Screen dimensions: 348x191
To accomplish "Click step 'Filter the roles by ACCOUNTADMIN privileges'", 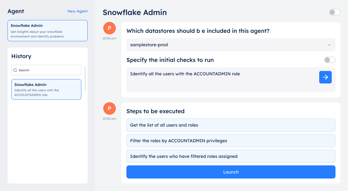I will tap(231, 141).
